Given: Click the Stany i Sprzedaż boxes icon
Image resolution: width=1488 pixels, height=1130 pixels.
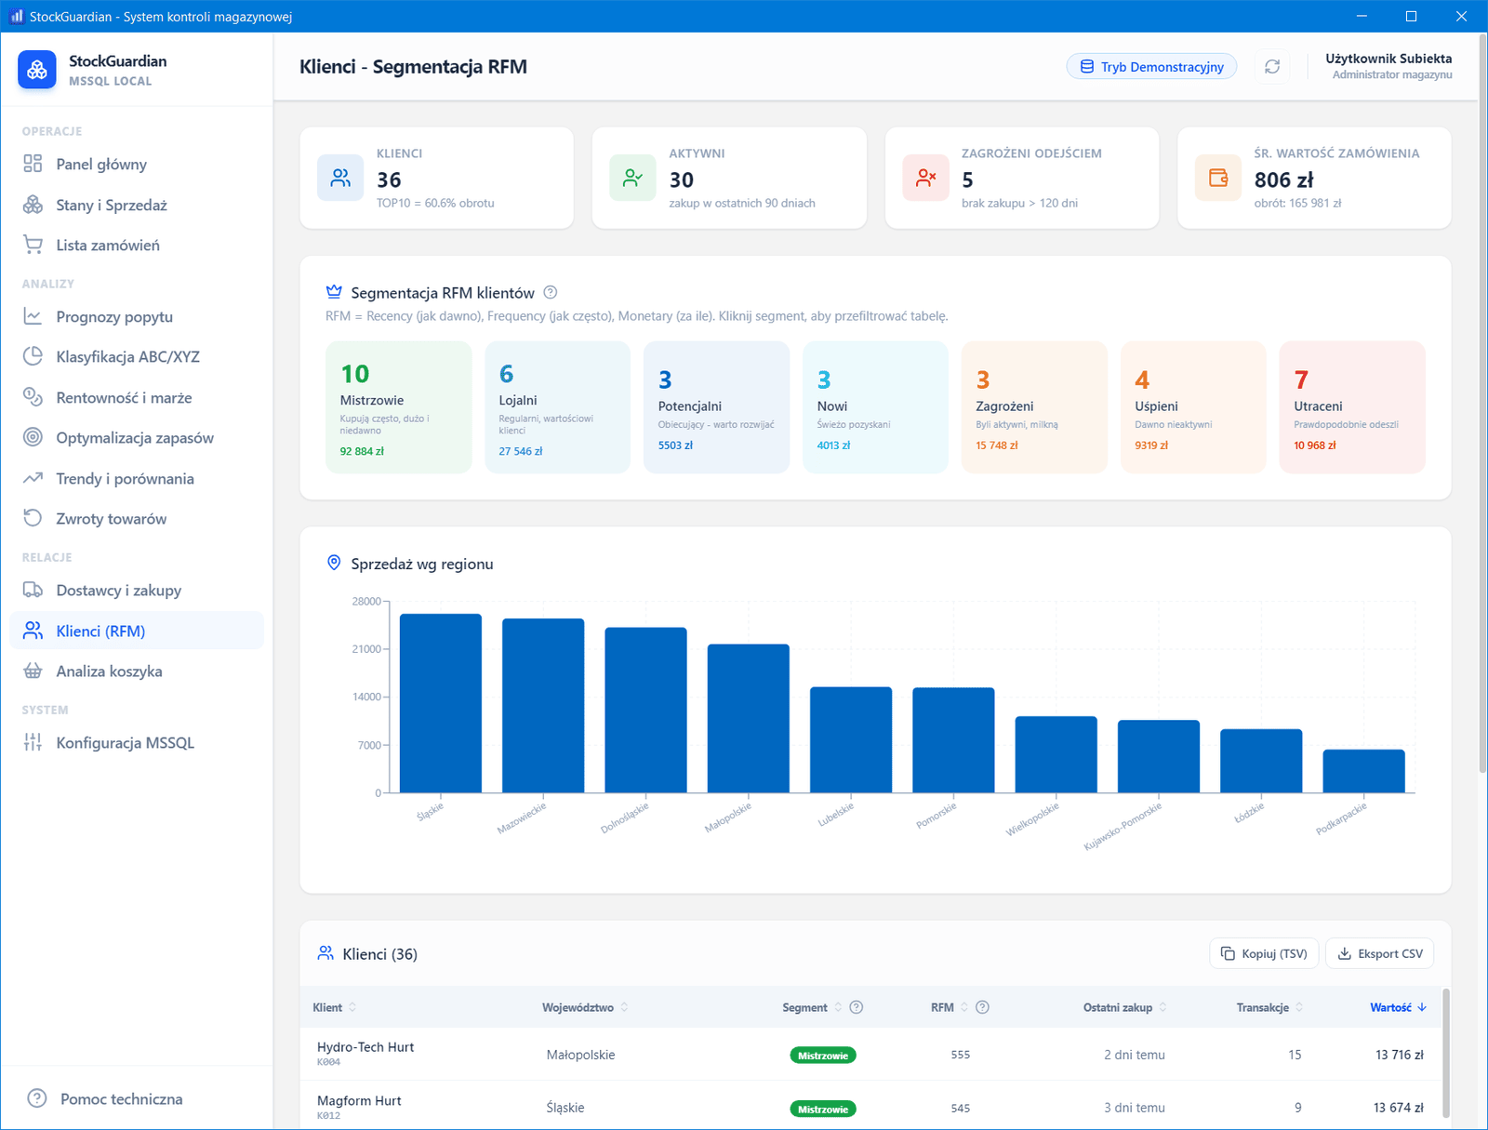Looking at the screenshot, I should point(33,205).
